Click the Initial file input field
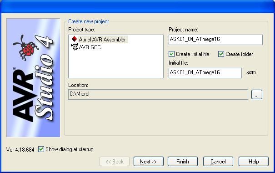Image resolution: width=275 pixels, height=173 pixels. (x=205, y=73)
